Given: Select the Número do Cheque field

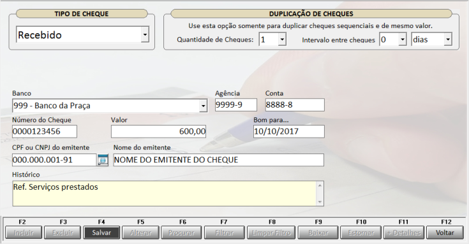Looking at the screenshot, I should [x=45, y=131].
